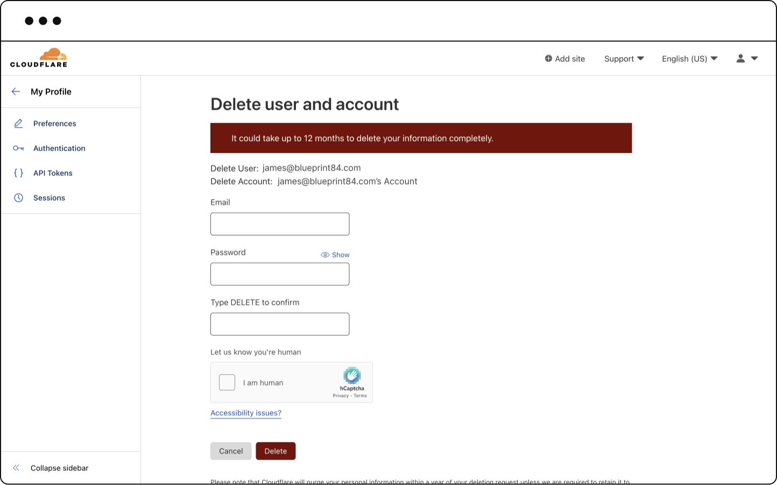This screenshot has height=485, width=777.
Task: Click Collapse sidebar label
Action: coord(59,468)
